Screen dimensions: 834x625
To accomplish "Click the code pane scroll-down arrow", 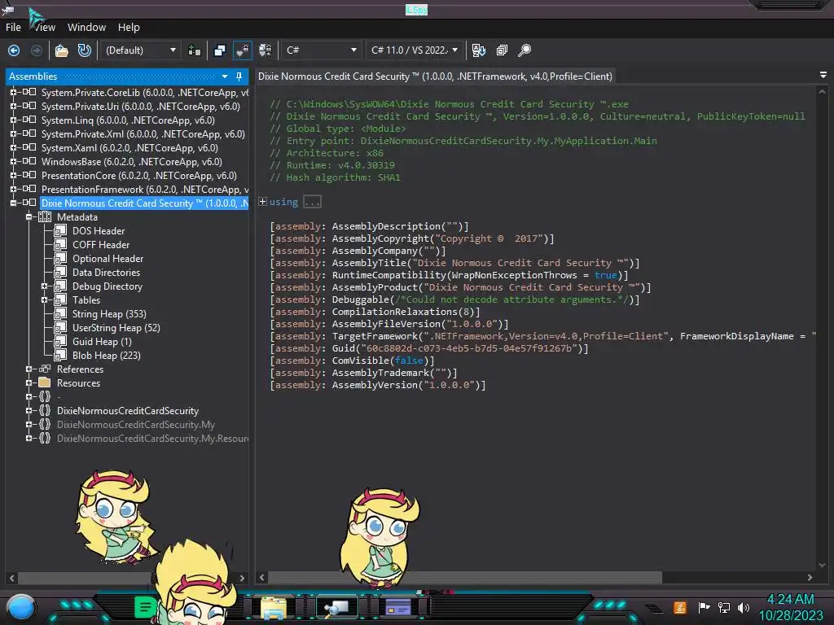I will (x=823, y=565).
